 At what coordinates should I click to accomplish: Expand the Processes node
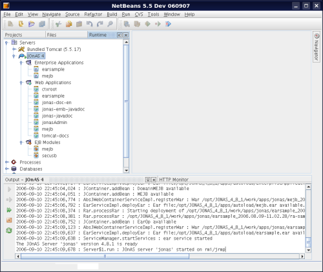[x=6, y=162]
